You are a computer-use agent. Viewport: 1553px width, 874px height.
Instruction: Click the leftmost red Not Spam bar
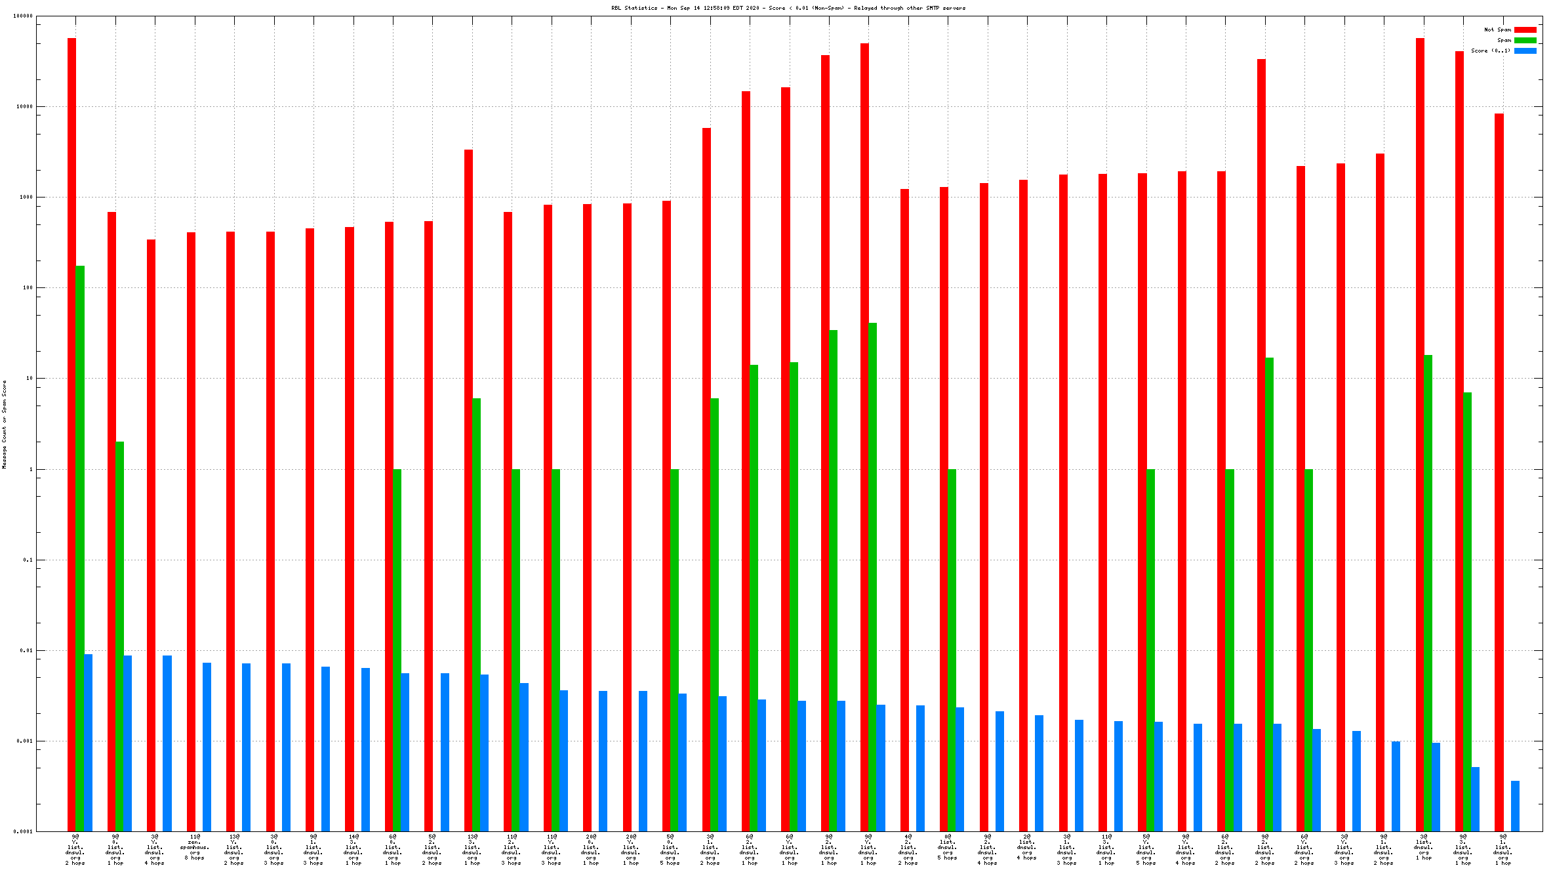pos(71,434)
